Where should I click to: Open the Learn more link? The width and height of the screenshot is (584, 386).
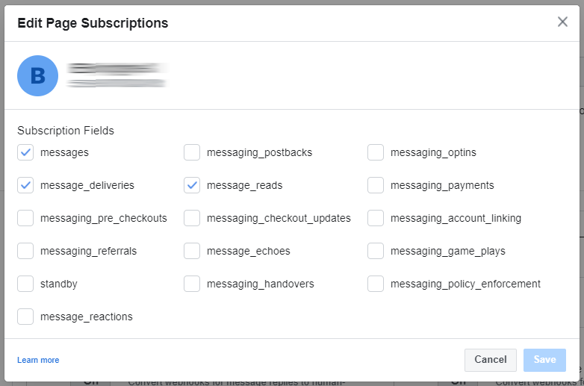click(x=38, y=360)
